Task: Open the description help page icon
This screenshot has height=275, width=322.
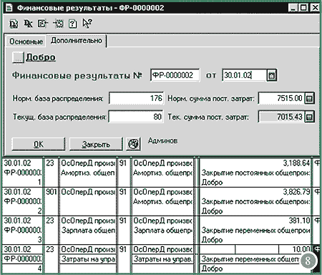Action: (x=73, y=24)
